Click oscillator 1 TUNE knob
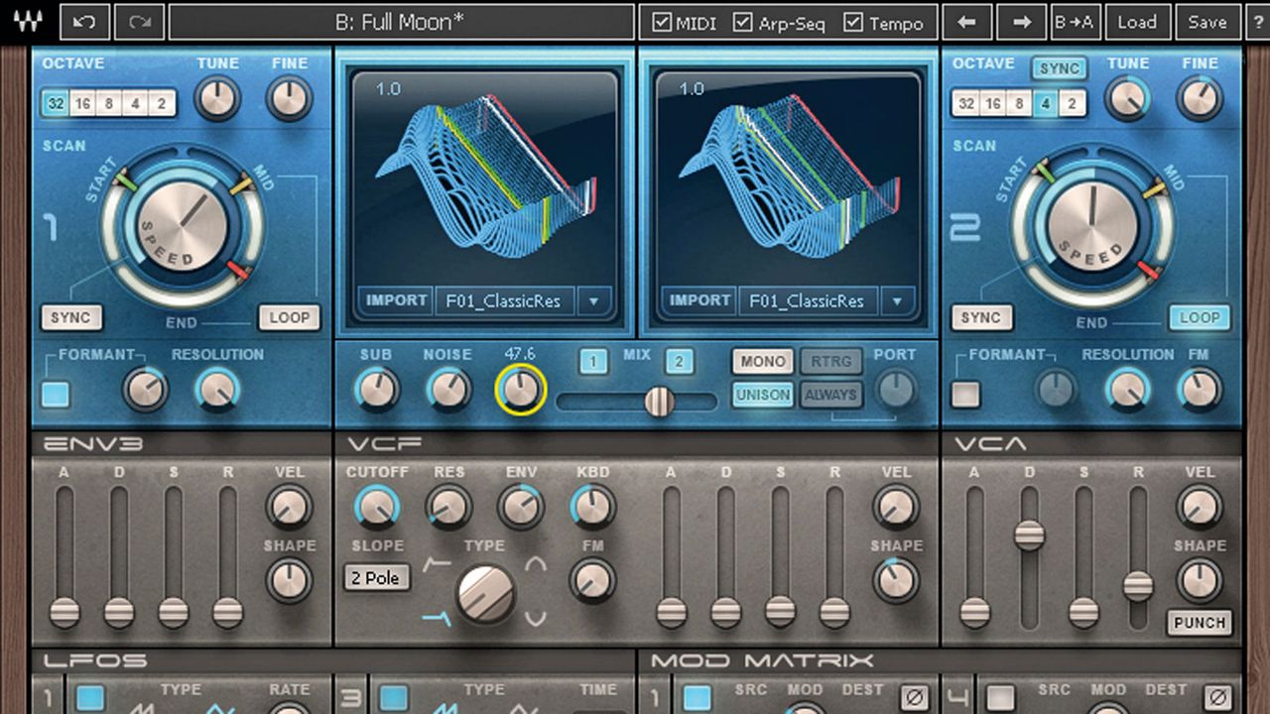 pyautogui.click(x=216, y=99)
